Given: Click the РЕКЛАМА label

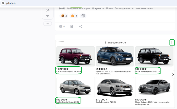Looking at the screenshot, I should point(60,41).
